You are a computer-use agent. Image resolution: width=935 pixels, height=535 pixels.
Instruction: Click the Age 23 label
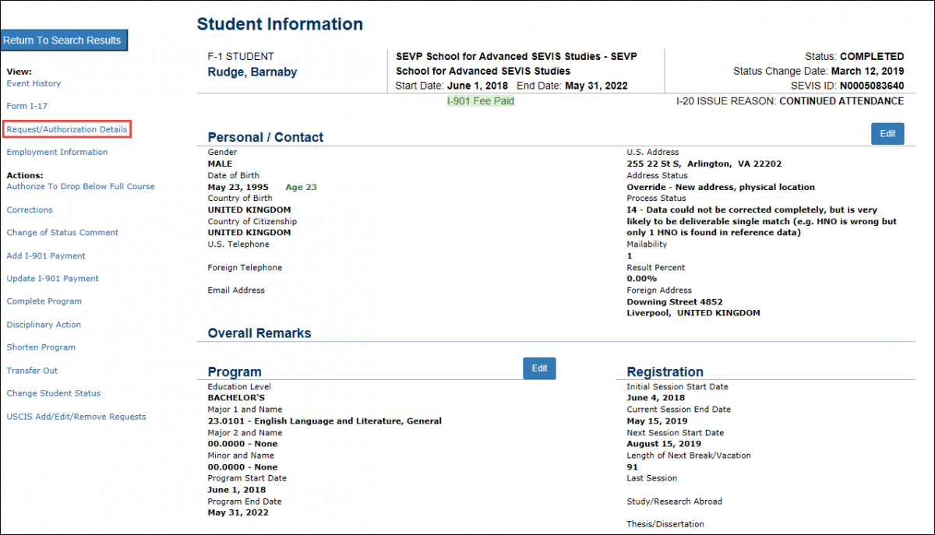pos(302,187)
